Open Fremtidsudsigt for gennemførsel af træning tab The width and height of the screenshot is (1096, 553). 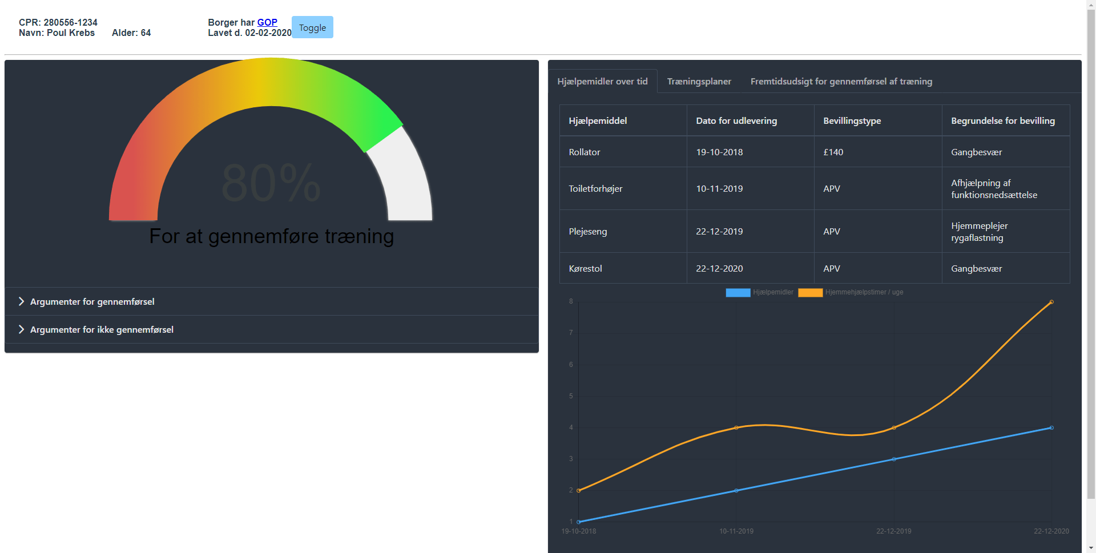841,81
